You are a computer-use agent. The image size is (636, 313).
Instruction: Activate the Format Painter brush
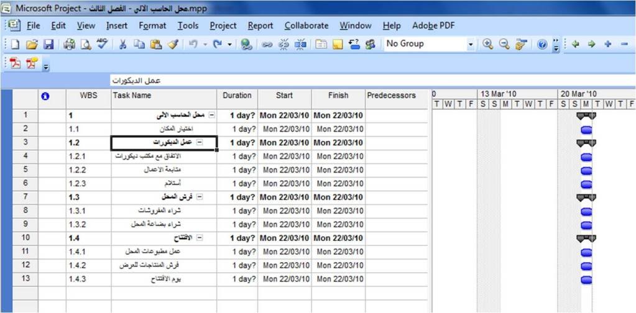pos(172,44)
